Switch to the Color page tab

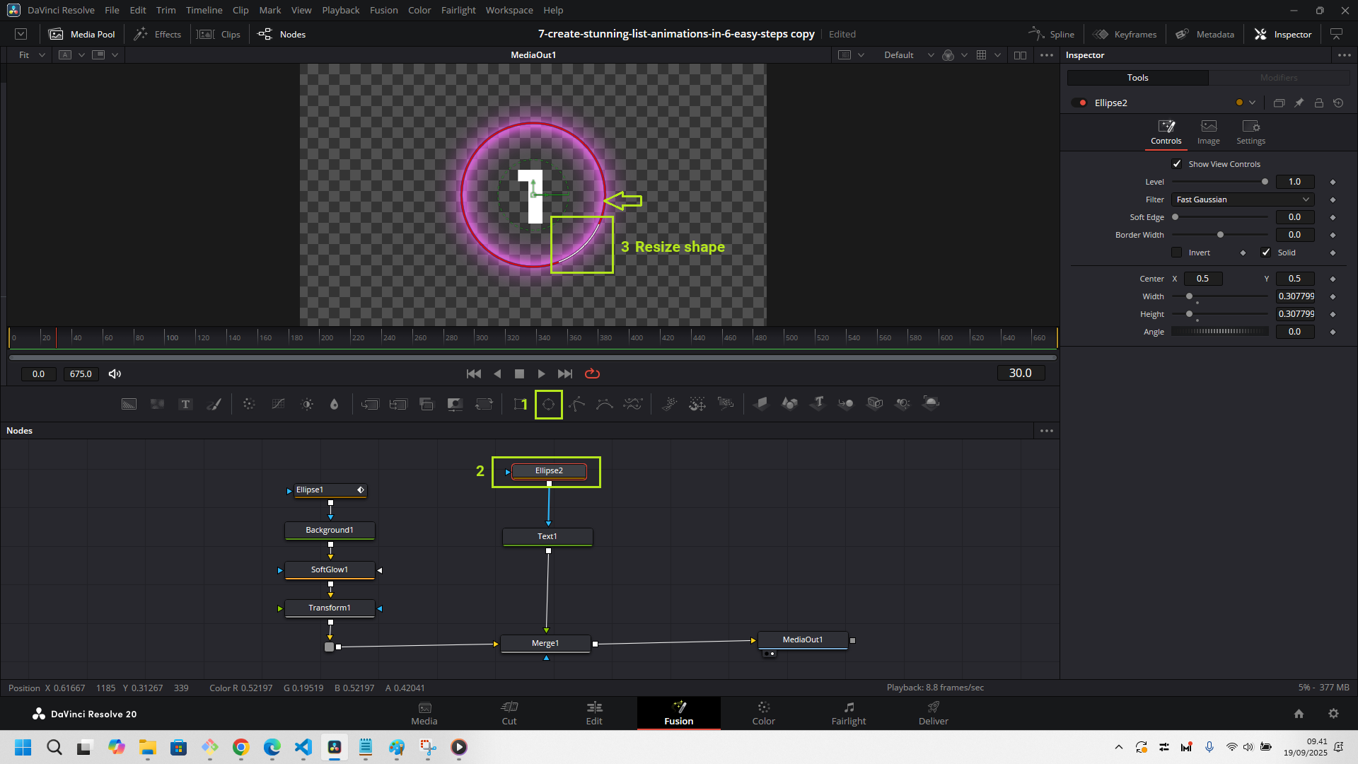click(763, 713)
